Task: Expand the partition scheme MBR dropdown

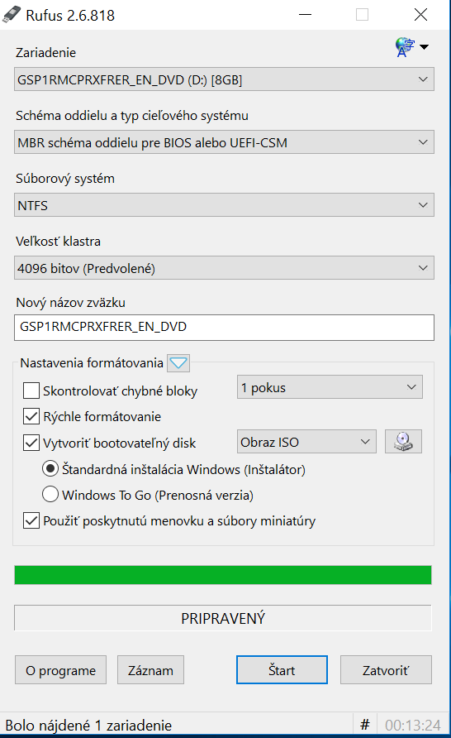Action: click(x=224, y=142)
